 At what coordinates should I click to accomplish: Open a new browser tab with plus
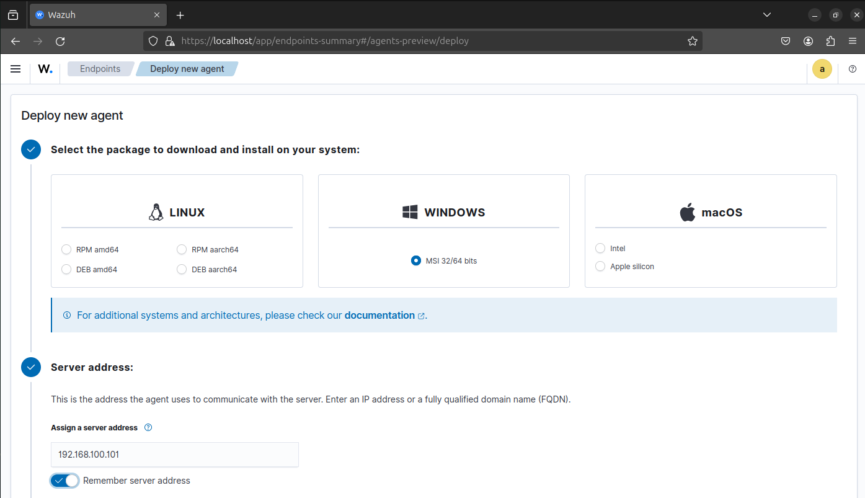click(x=180, y=15)
